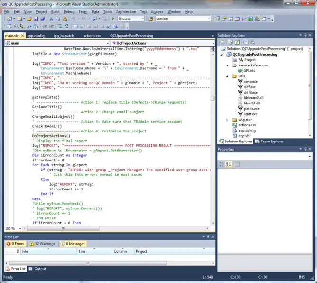Toggle Show All Files in Solution Explorer
The height and width of the screenshot is (283, 317).
231,42
